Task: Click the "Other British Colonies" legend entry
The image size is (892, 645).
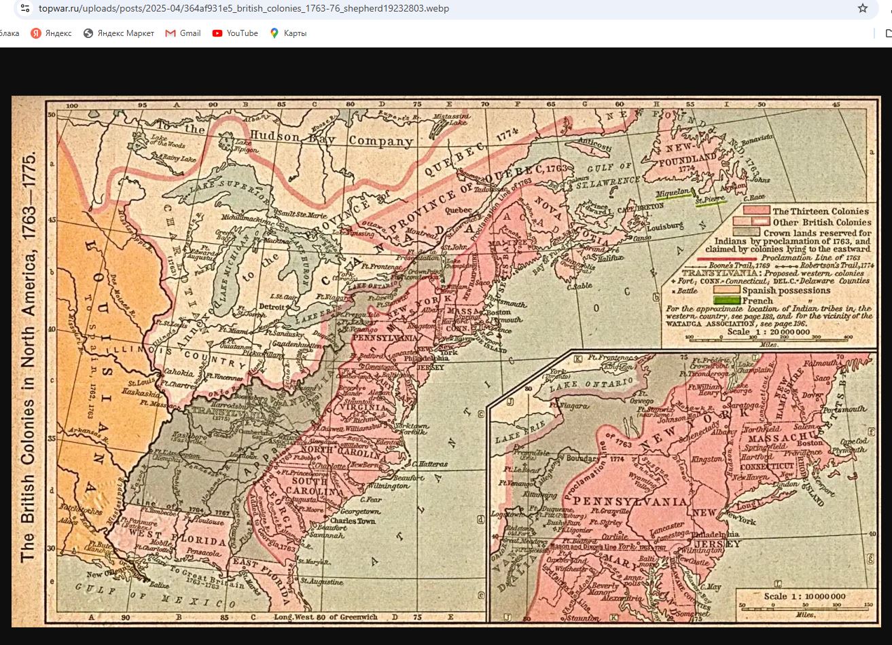Action: click(821, 222)
